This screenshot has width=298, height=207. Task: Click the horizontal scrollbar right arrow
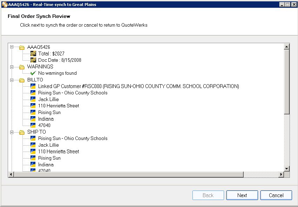pyautogui.click(x=281, y=174)
